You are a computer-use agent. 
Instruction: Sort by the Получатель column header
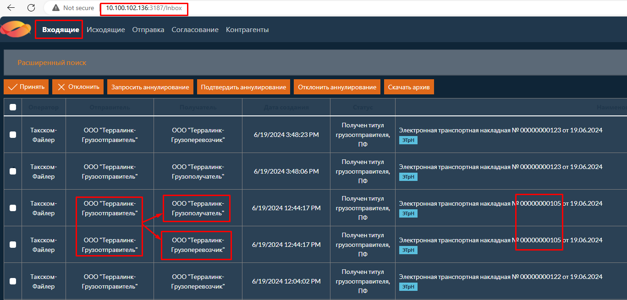pyautogui.click(x=198, y=107)
